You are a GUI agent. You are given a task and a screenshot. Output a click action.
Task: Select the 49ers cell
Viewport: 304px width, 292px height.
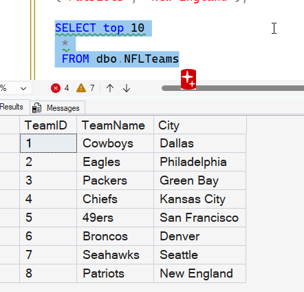coord(115,218)
